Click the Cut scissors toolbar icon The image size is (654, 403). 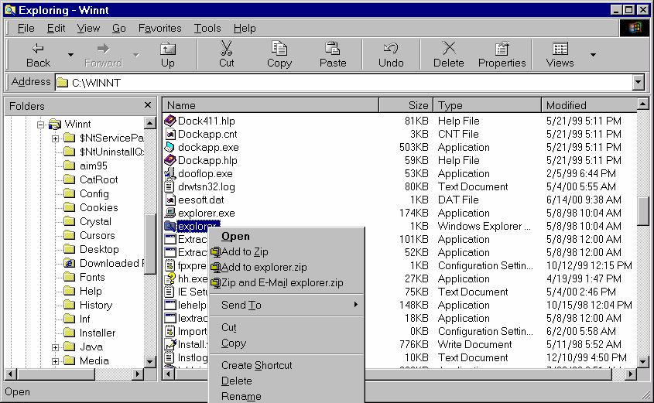(226, 48)
